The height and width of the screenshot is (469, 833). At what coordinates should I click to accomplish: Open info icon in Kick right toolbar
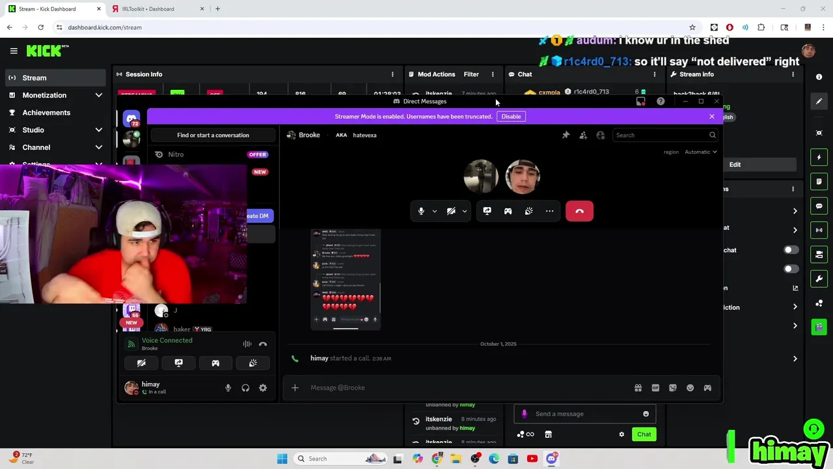pyautogui.click(x=819, y=77)
